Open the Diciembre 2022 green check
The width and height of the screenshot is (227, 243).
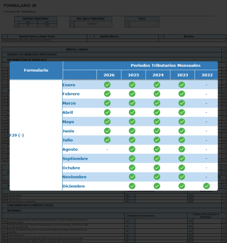click(206, 186)
